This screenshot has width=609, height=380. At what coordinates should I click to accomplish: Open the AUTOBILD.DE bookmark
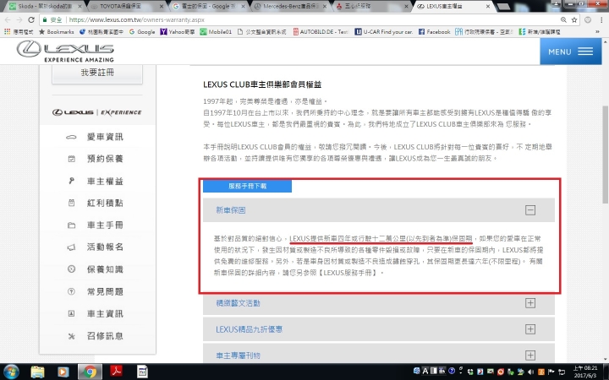(x=321, y=32)
